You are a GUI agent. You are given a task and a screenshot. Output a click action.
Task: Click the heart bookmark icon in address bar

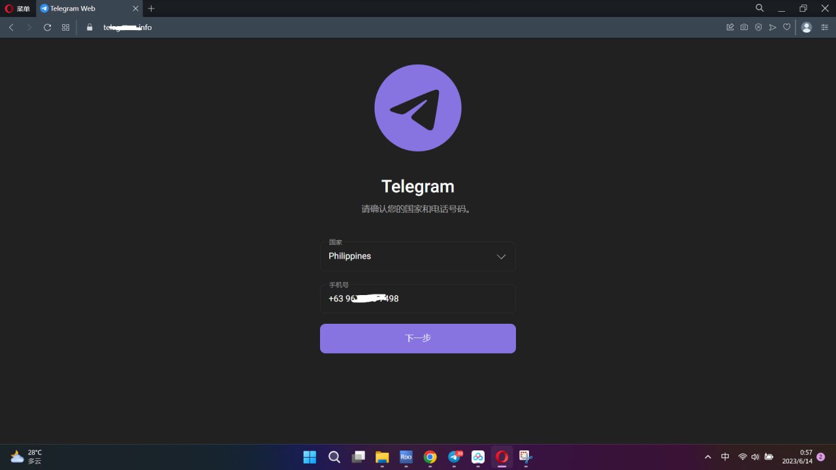tap(787, 27)
